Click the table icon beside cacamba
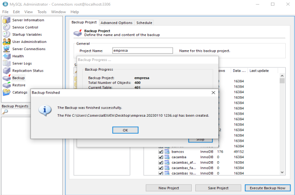 pyautogui.click(x=167, y=157)
